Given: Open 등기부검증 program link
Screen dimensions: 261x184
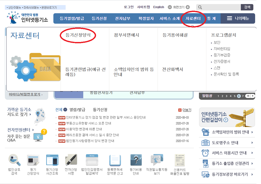Looking at the screenshot, I should [x=222, y=55].
